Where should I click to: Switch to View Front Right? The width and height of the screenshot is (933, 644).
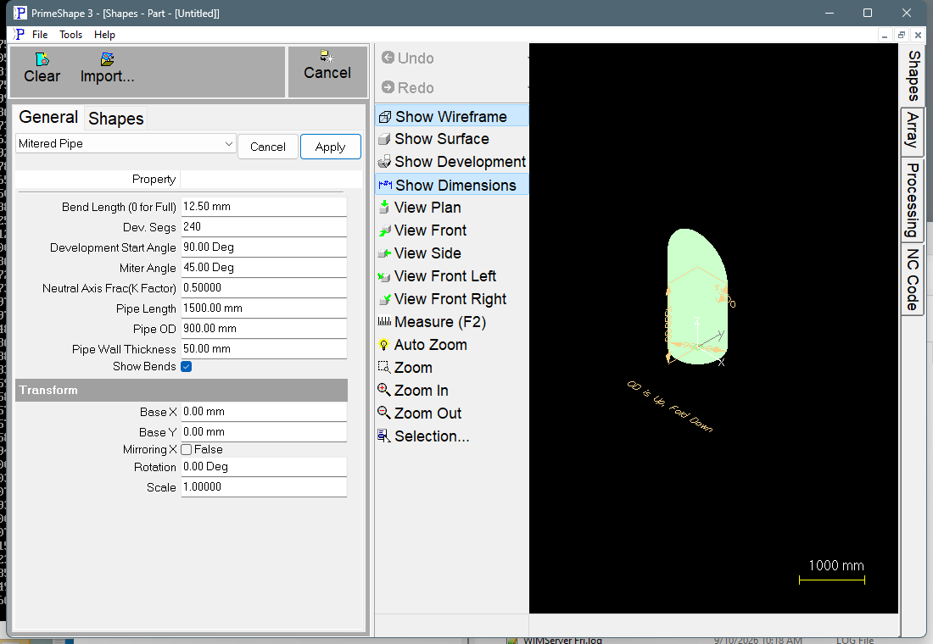pyautogui.click(x=442, y=298)
